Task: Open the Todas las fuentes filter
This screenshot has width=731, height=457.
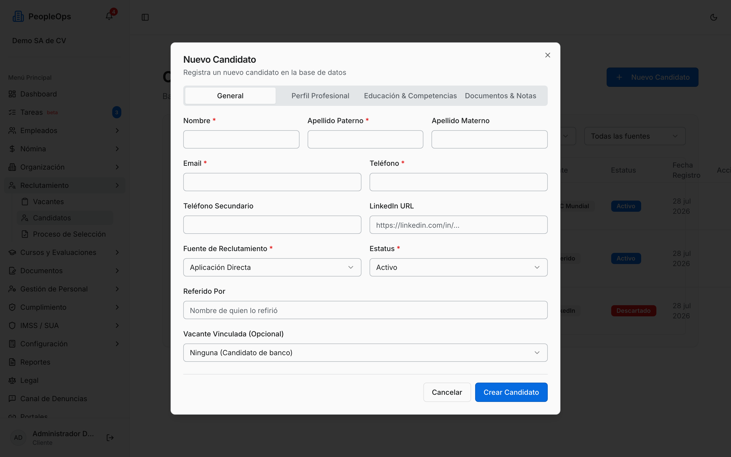Action: point(635,136)
